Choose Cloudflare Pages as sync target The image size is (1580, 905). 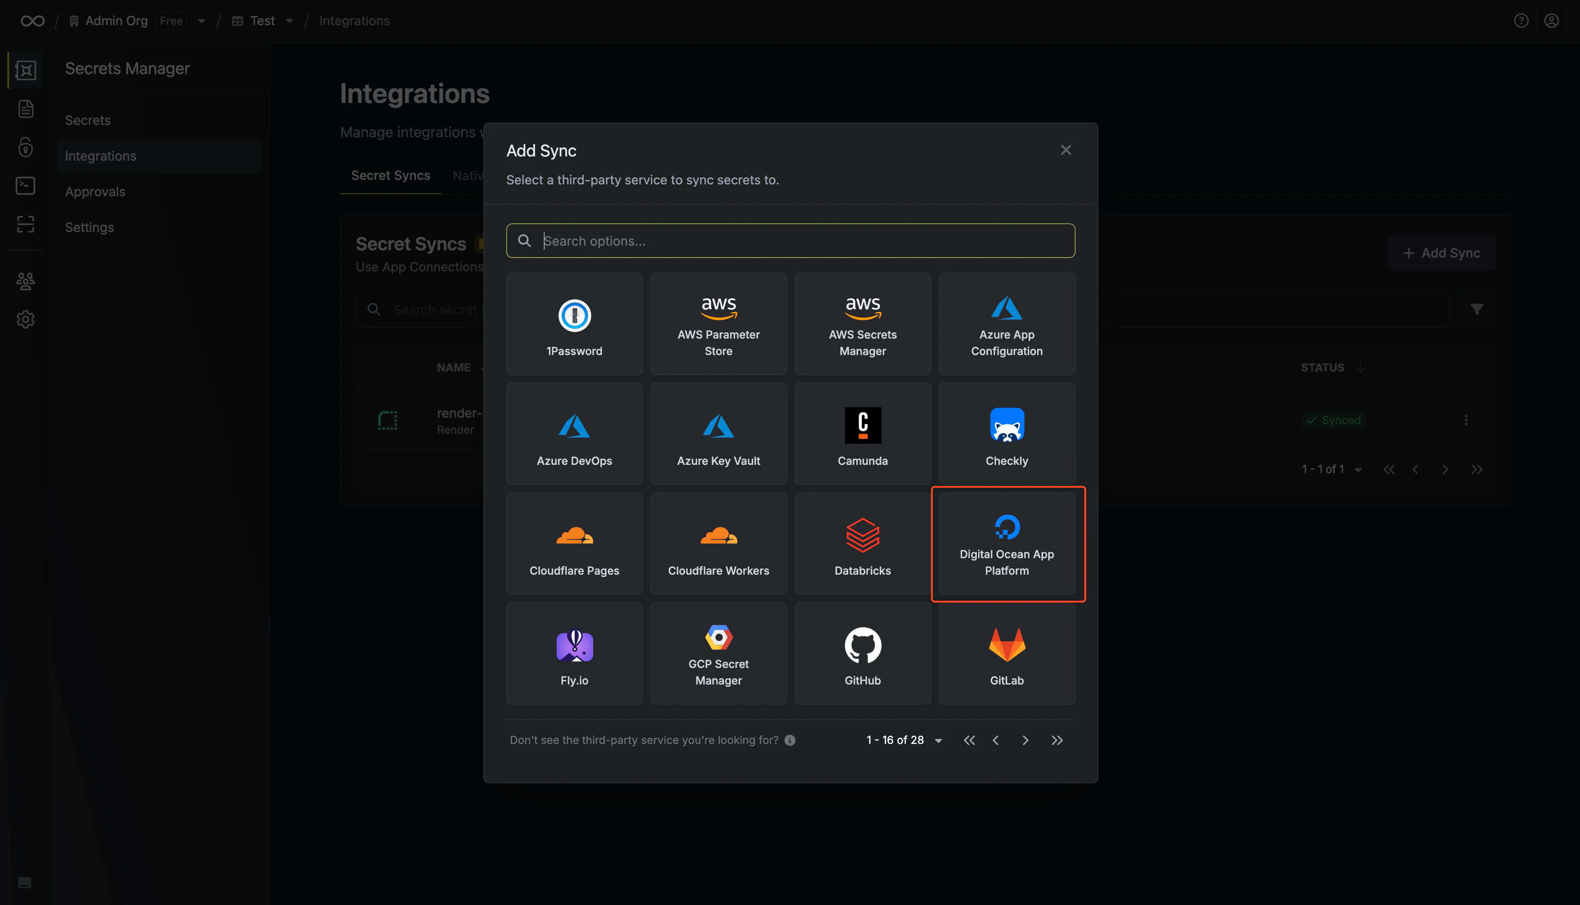pyautogui.click(x=574, y=543)
